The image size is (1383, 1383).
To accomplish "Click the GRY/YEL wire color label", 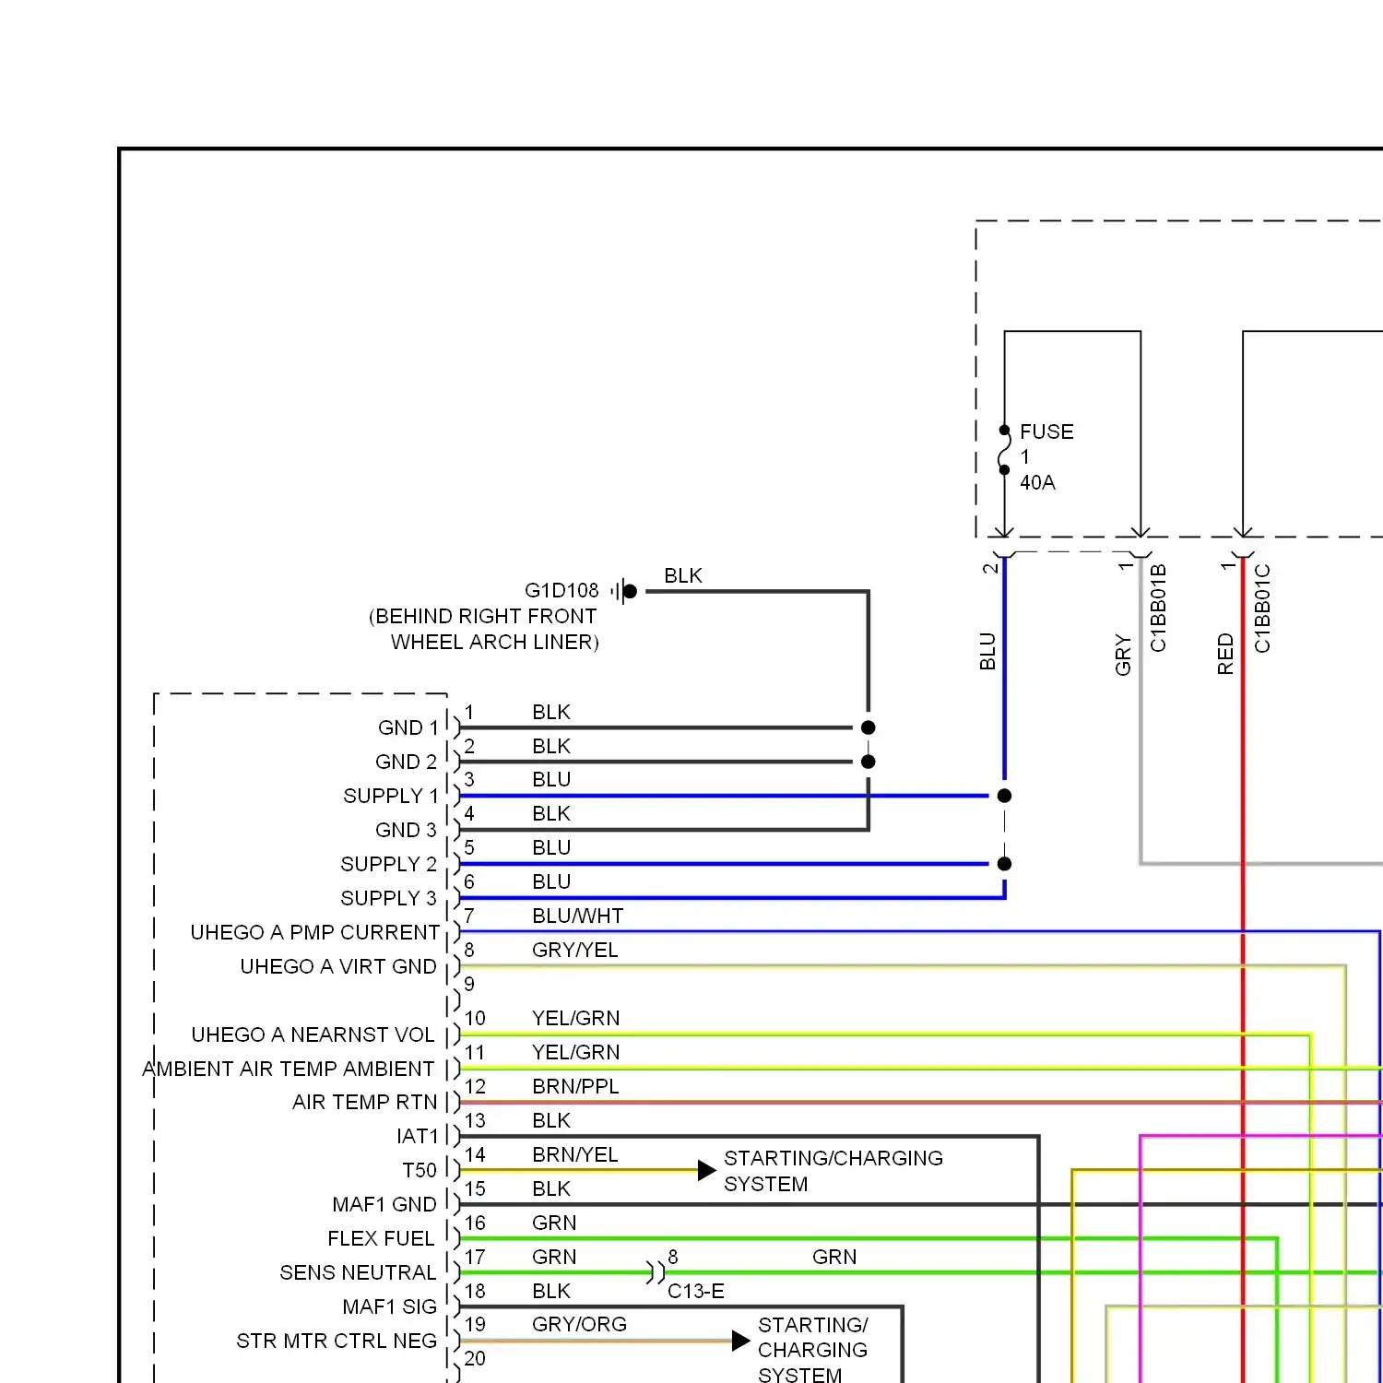I will [x=575, y=950].
